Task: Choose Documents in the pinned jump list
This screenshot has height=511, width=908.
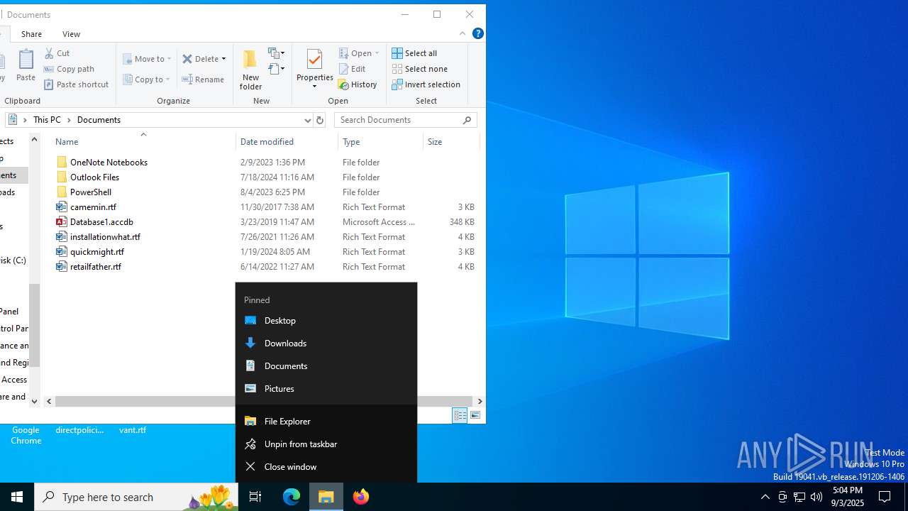Action: (326, 366)
